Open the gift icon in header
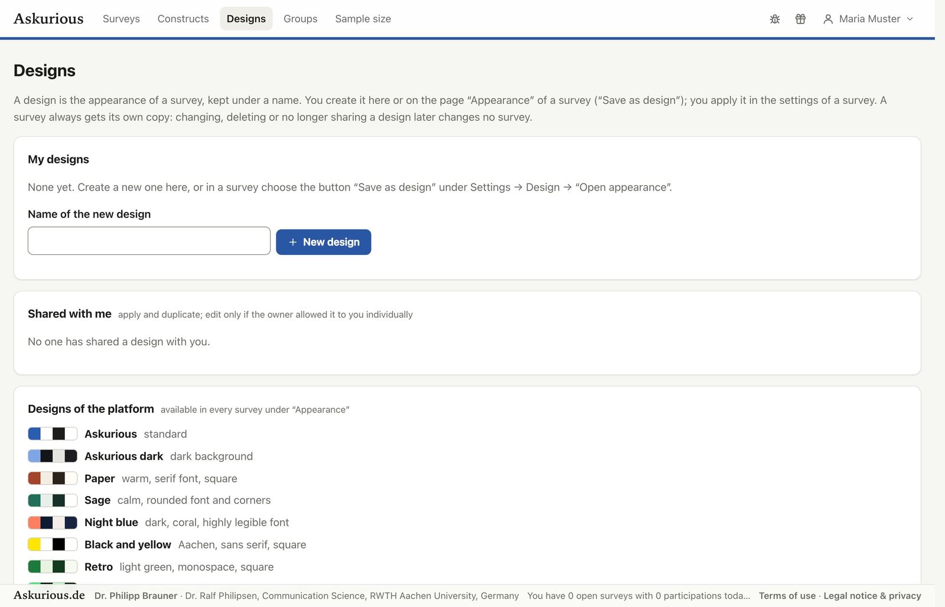Image resolution: width=945 pixels, height=607 pixels. [800, 19]
